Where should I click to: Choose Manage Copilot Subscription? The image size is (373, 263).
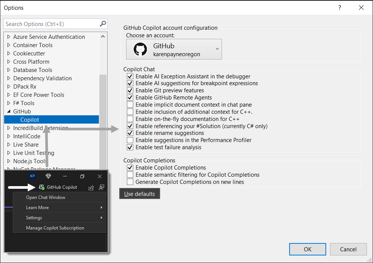(60, 228)
